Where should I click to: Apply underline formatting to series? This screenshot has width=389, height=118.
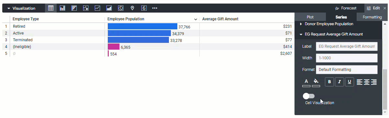[350, 82]
